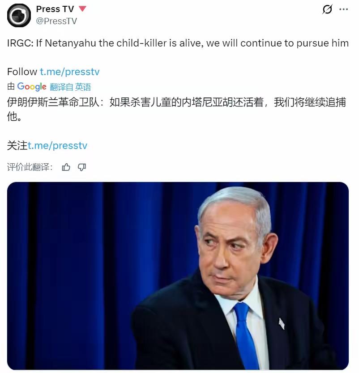Screen dimensions: 359x373
Task: Open t.me/presstv link after 关注
Action: pyautogui.click(x=57, y=145)
